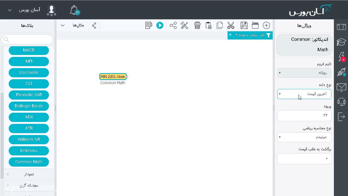Open the headset support icon
This screenshot has width=348, height=196.
click(341, 102)
